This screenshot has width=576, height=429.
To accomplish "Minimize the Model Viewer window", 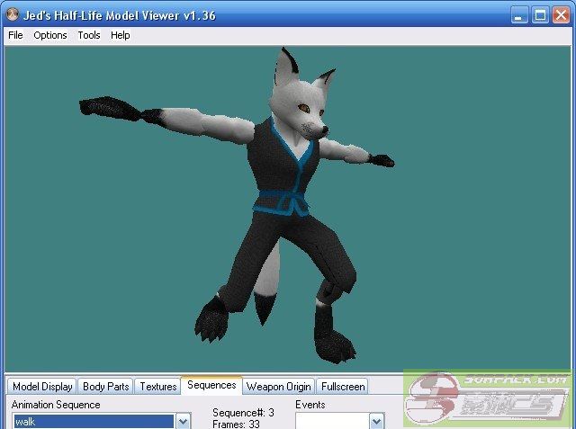I will pyautogui.click(x=519, y=15).
